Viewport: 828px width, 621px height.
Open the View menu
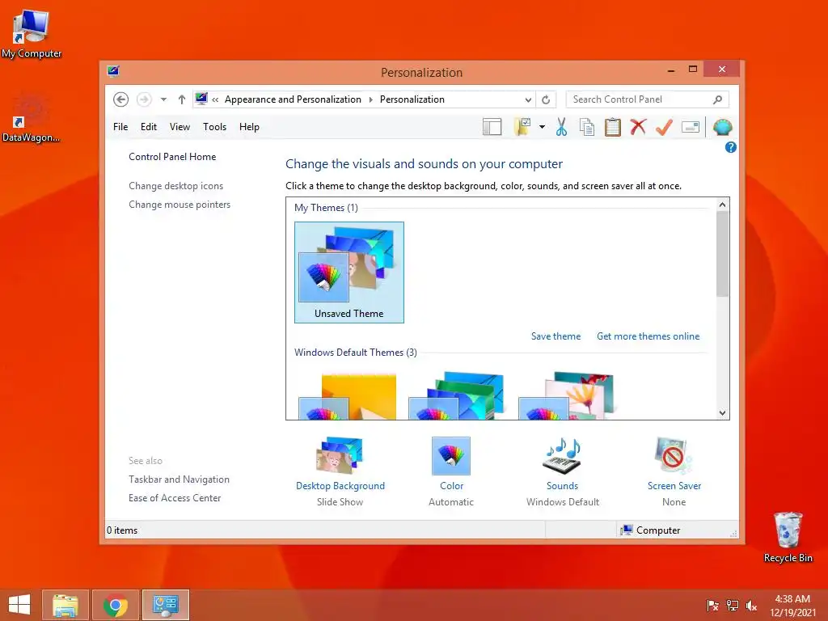pos(180,127)
